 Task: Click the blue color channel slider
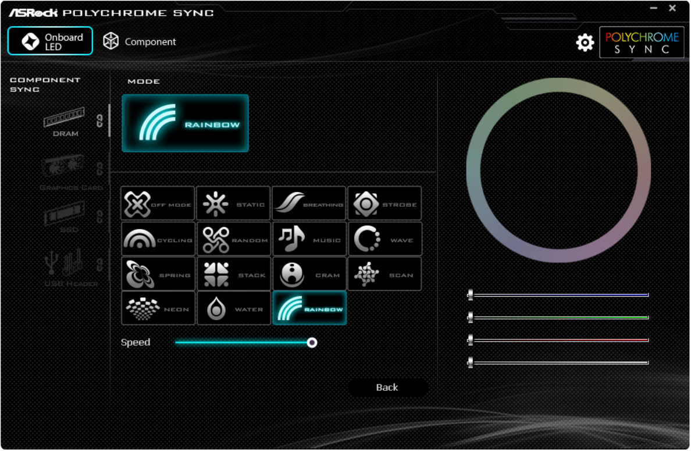[558, 294]
